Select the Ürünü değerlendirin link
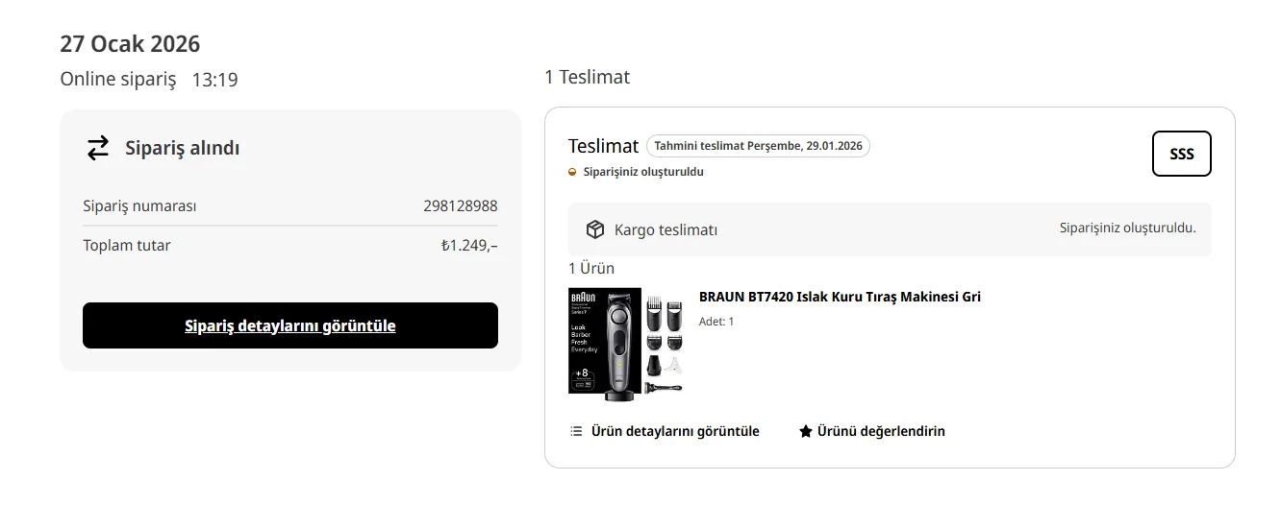 click(881, 431)
